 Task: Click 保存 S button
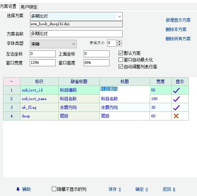point(115,189)
